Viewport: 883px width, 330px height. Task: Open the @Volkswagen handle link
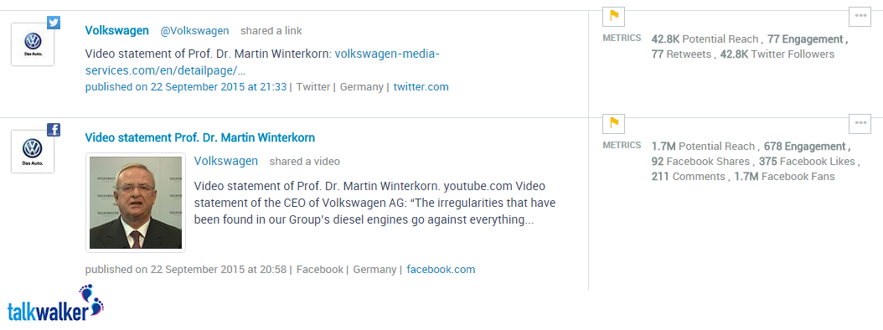tap(195, 31)
